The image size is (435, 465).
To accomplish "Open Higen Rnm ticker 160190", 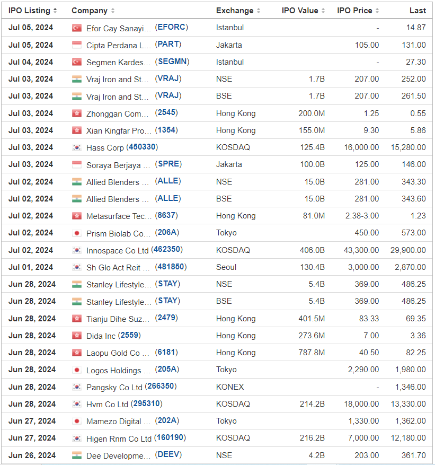I will pos(170,438).
